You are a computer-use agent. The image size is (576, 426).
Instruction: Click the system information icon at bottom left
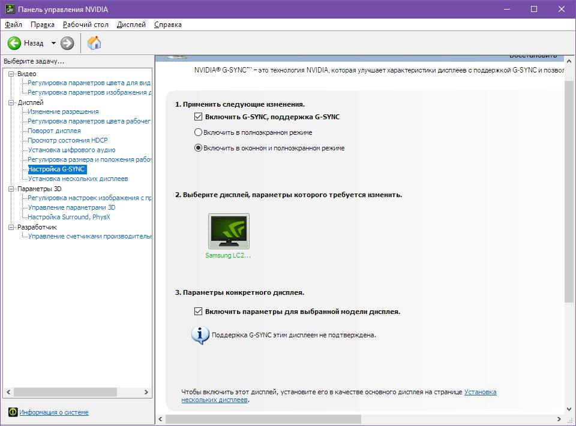tap(13, 412)
